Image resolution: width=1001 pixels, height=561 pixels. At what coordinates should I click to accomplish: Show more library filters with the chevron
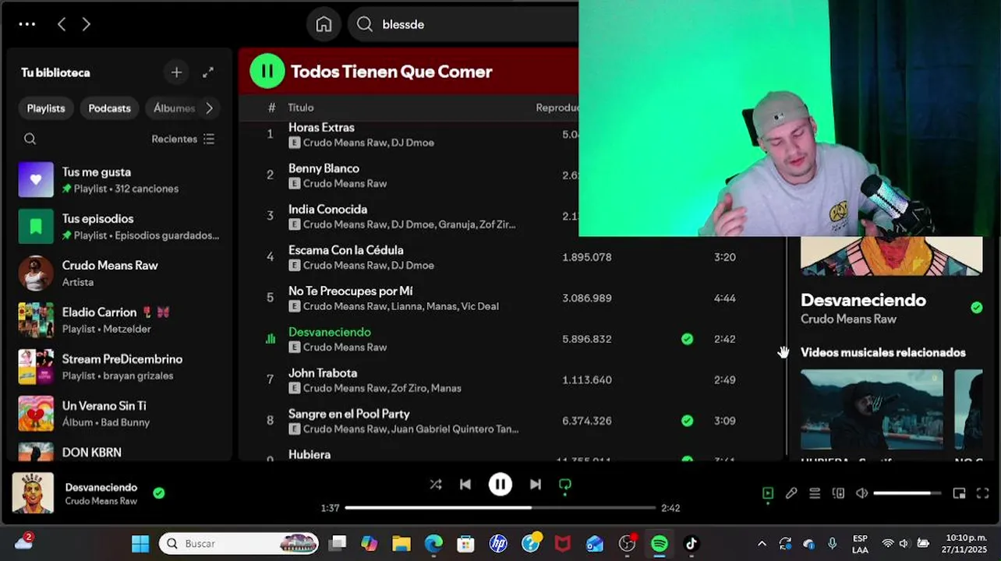209,108
